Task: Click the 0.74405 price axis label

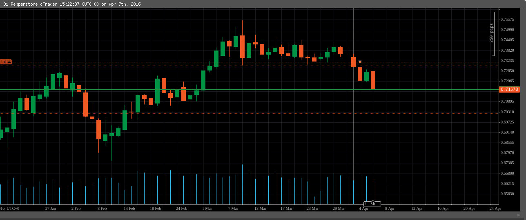Action: click(x=508, y=40)
